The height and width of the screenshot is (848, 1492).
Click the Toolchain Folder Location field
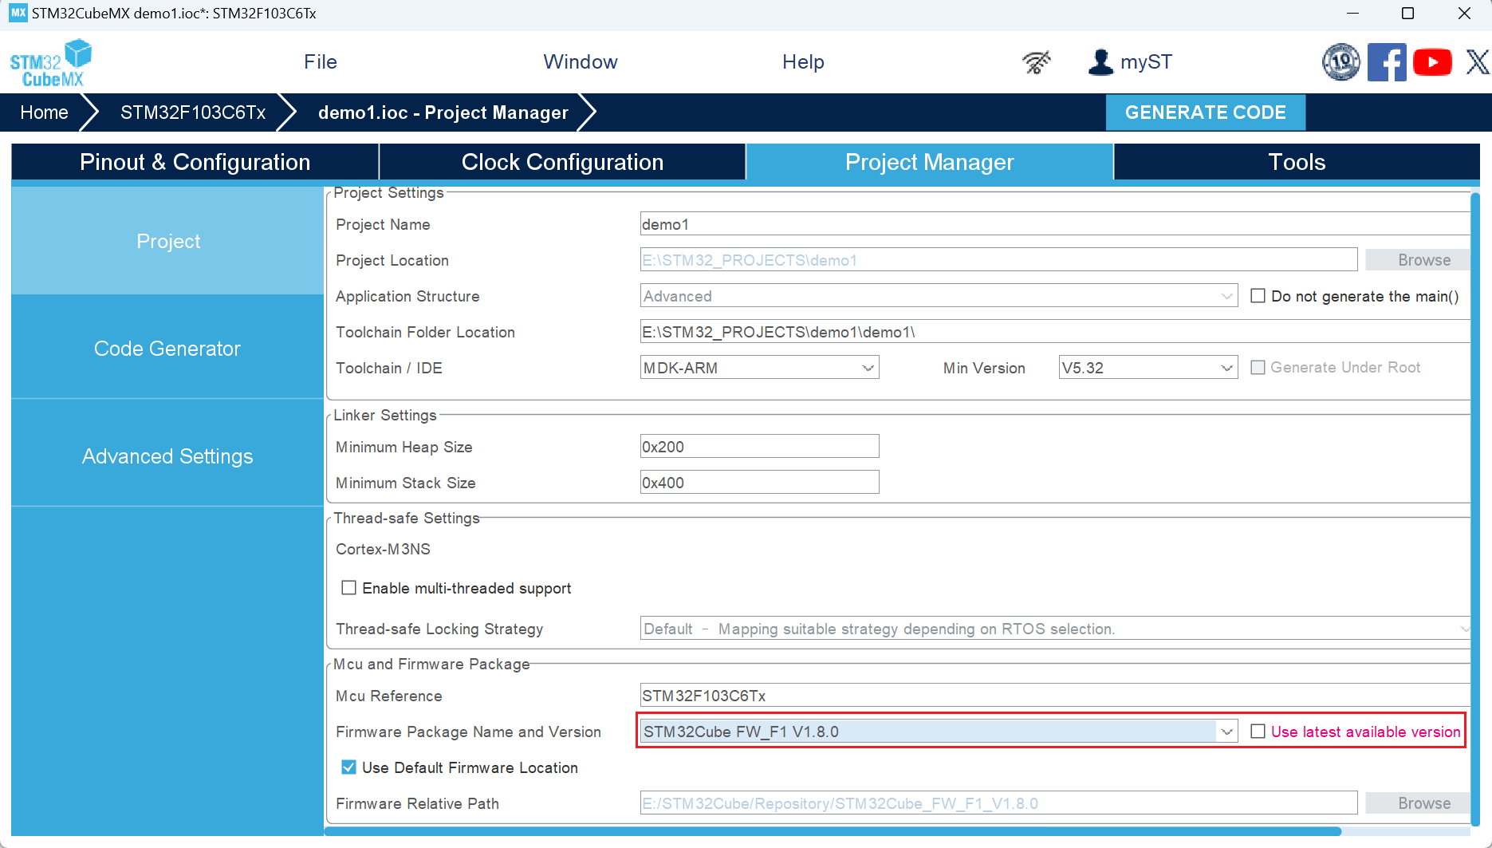pos(1054,332)
